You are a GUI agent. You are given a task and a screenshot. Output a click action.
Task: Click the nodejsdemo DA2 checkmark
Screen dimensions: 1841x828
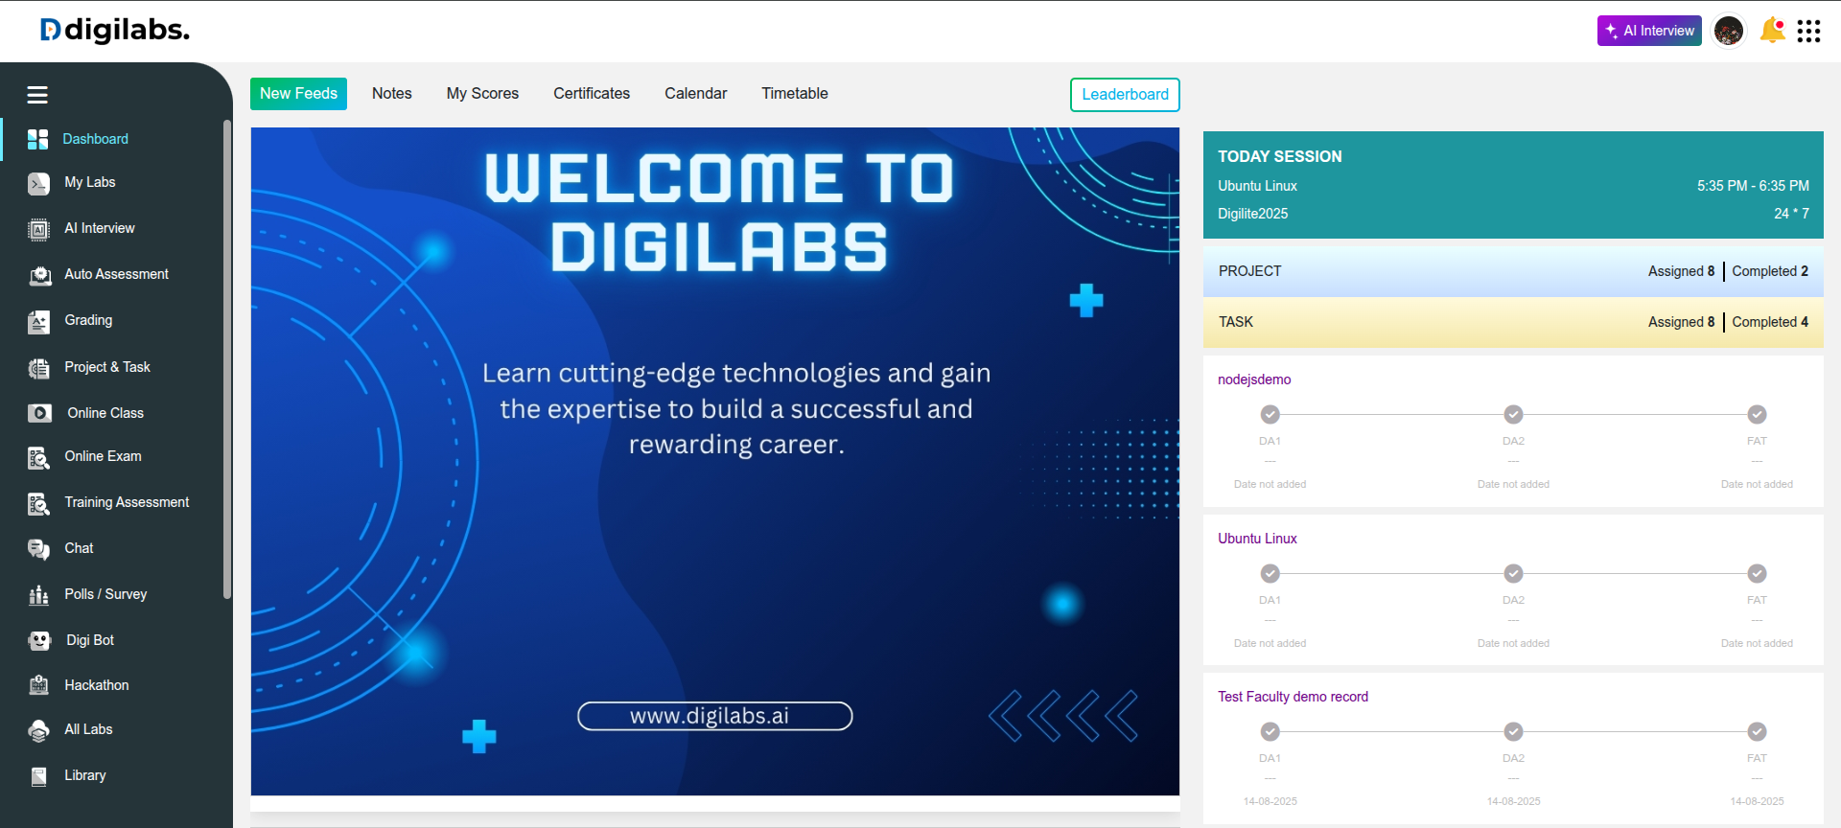pos(1513,414)
